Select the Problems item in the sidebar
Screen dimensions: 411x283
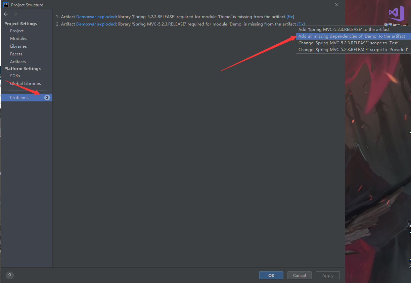pyautogui.click(x=27, y=97)
